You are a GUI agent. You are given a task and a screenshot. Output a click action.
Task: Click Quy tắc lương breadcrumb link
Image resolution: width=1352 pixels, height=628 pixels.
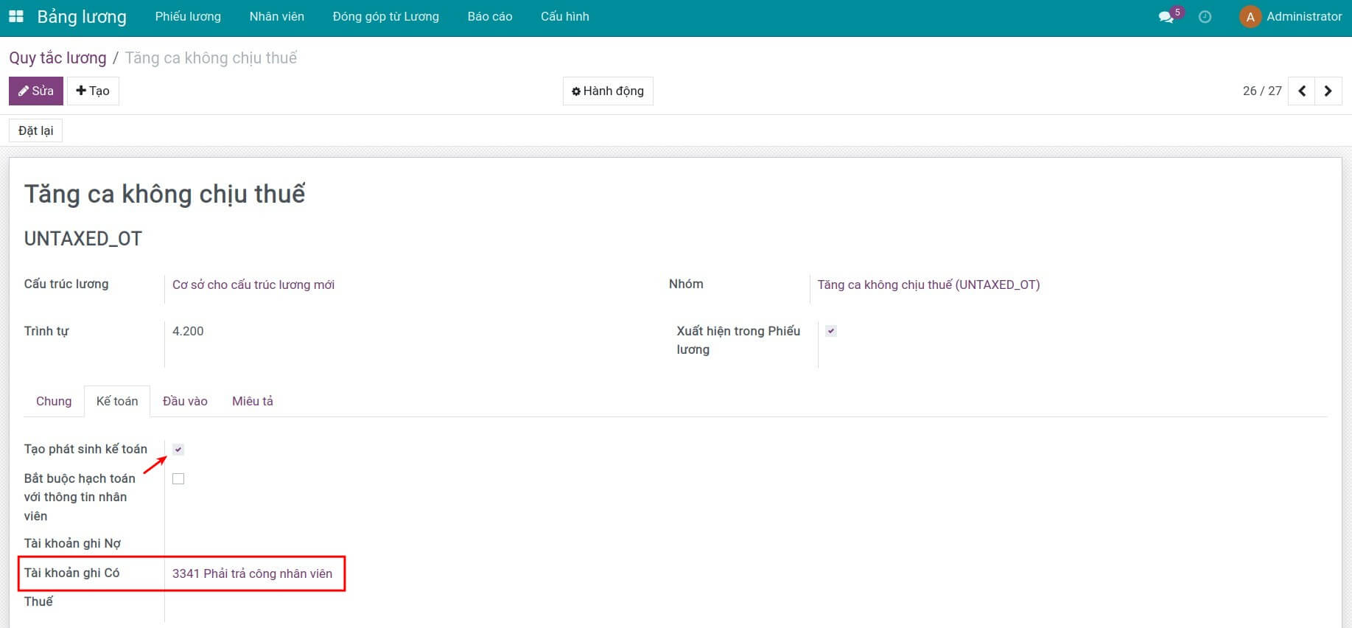pyautogui.click(x=57, y=58)
